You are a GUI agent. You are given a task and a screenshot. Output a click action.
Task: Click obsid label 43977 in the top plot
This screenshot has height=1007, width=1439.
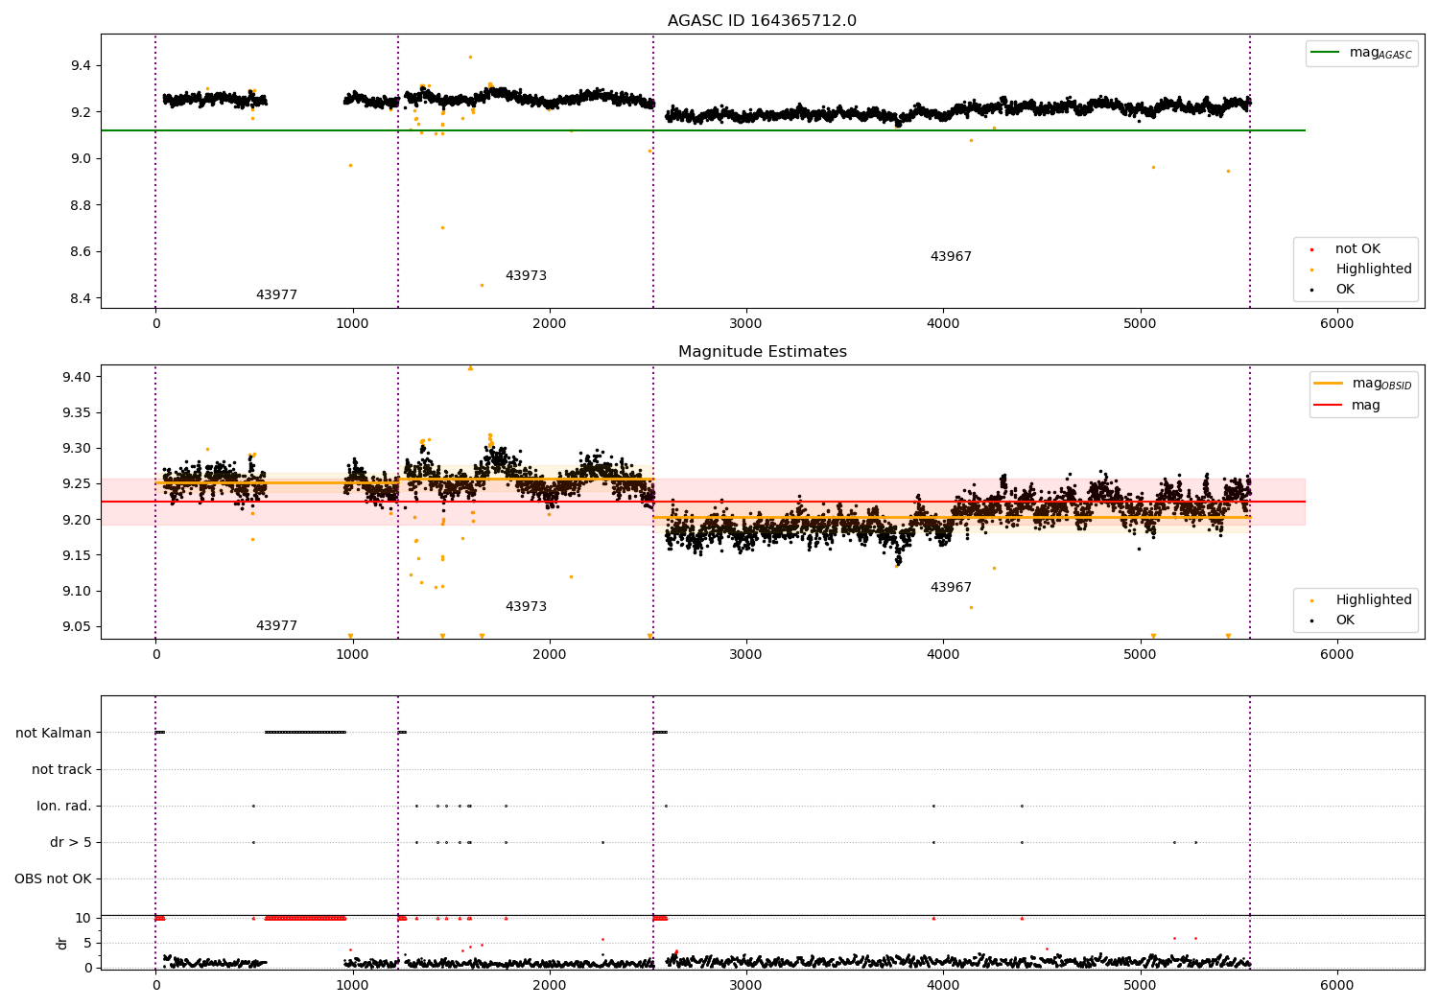(x=276, y=295)
